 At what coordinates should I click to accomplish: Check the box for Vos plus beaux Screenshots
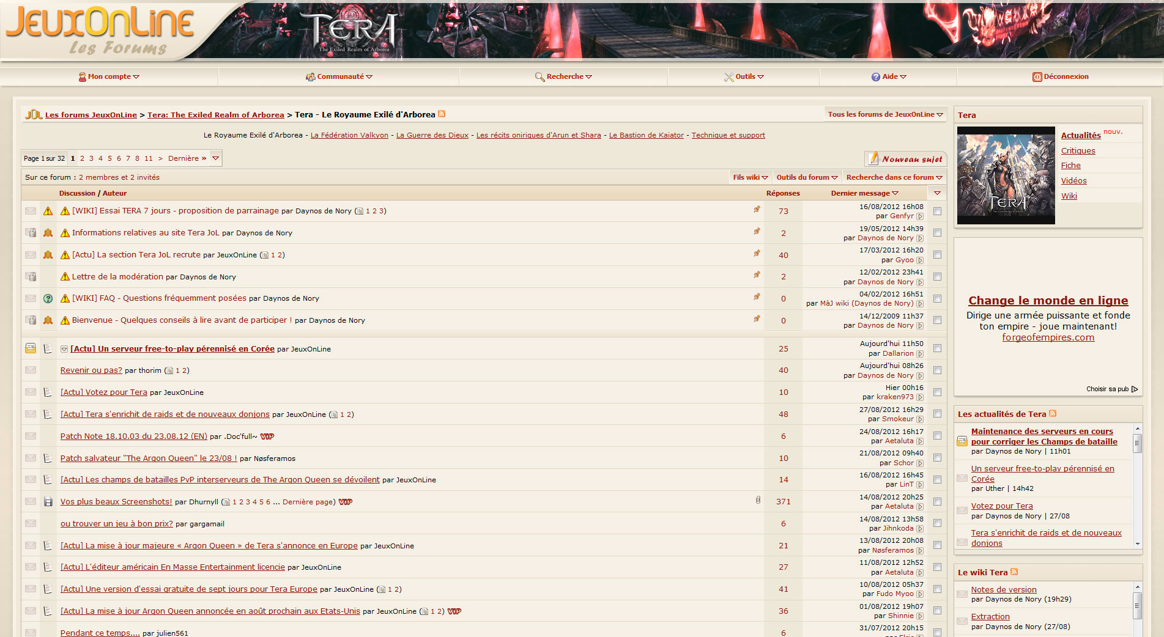click(x=937, y=501)
